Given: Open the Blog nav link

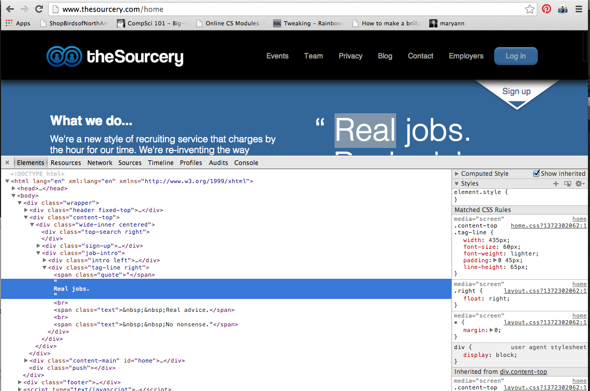Looking at the screenshot, I should point(385,56).
